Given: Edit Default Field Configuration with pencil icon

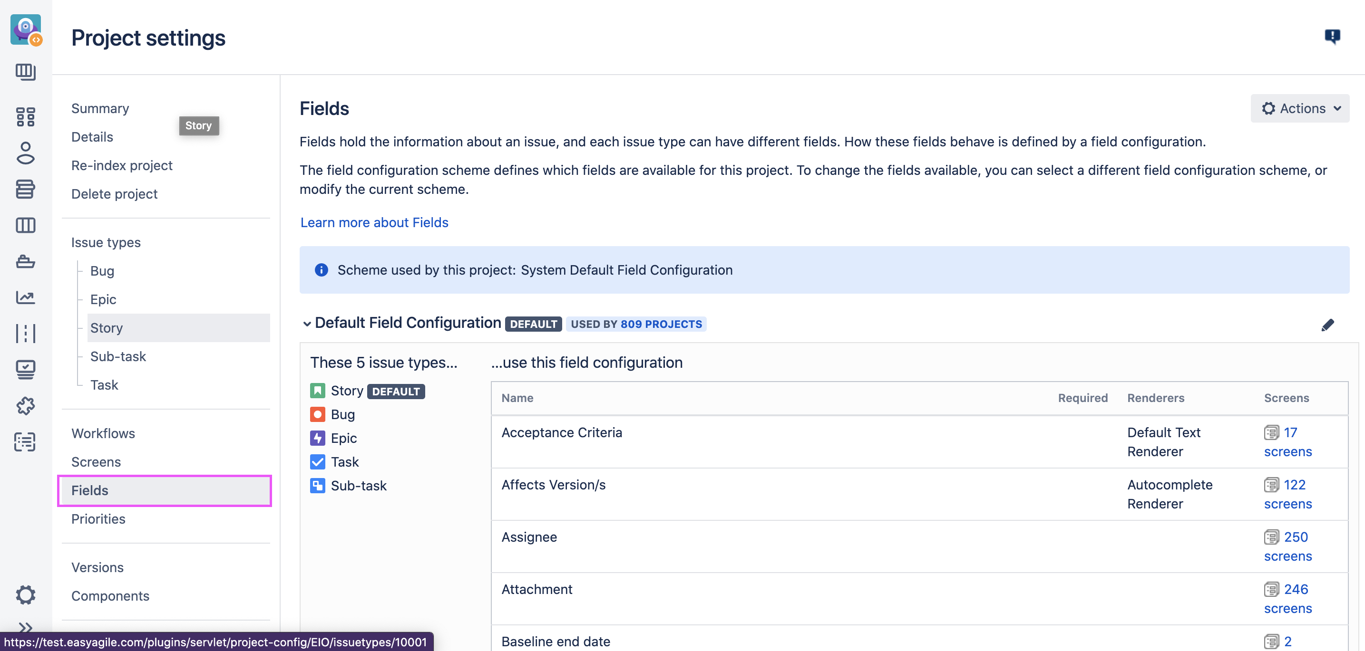Looking at the screenshot, I should pyautogui.click(x=1327, y=325).
